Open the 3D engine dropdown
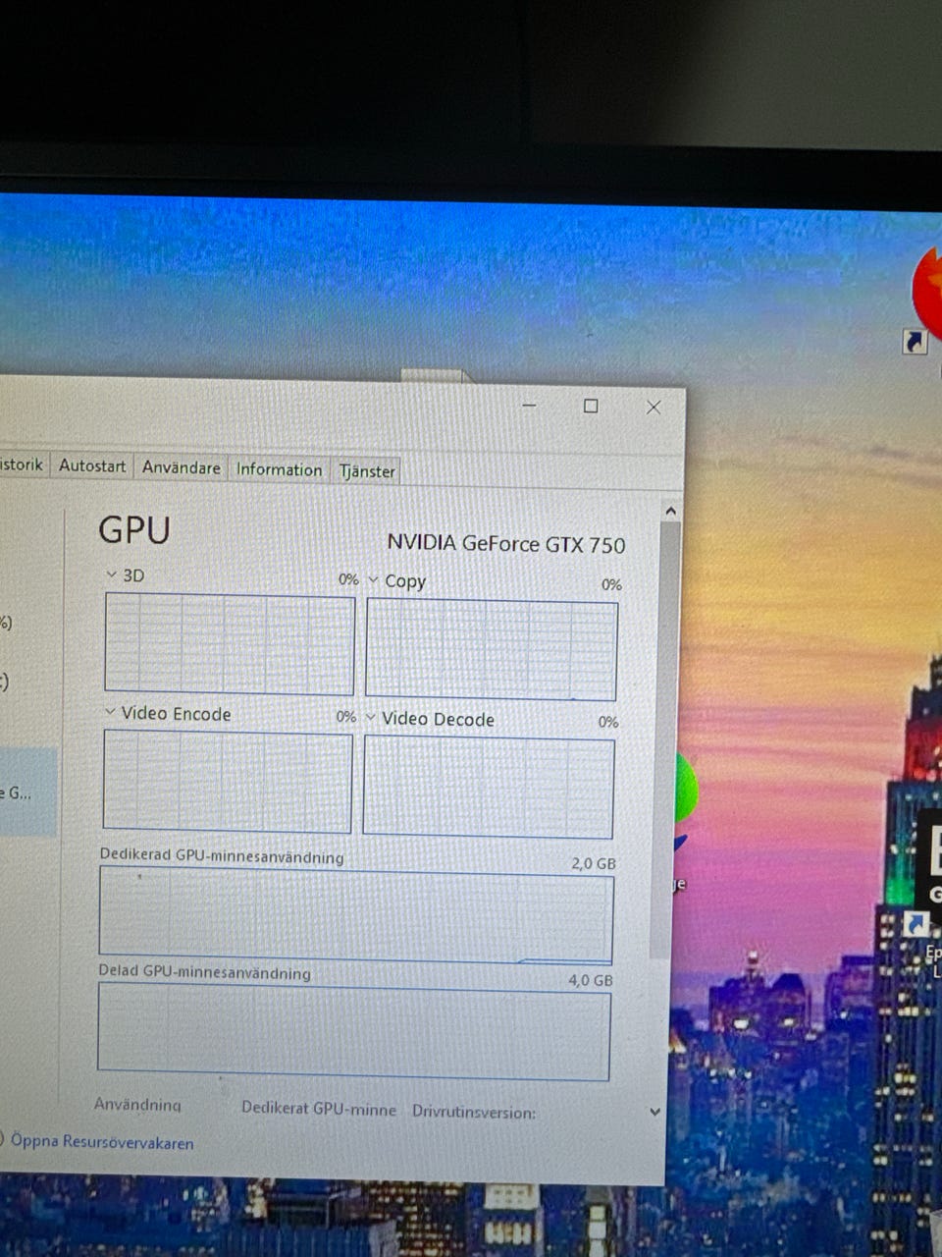Image resolution: width=942 pixels, height=1257 pixels. 112,574
